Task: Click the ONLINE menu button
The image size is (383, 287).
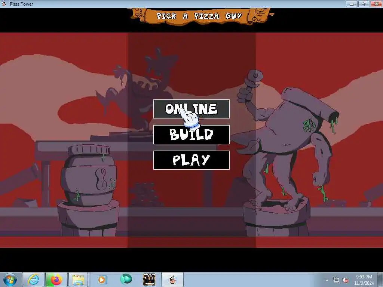Action: point(191,109)
